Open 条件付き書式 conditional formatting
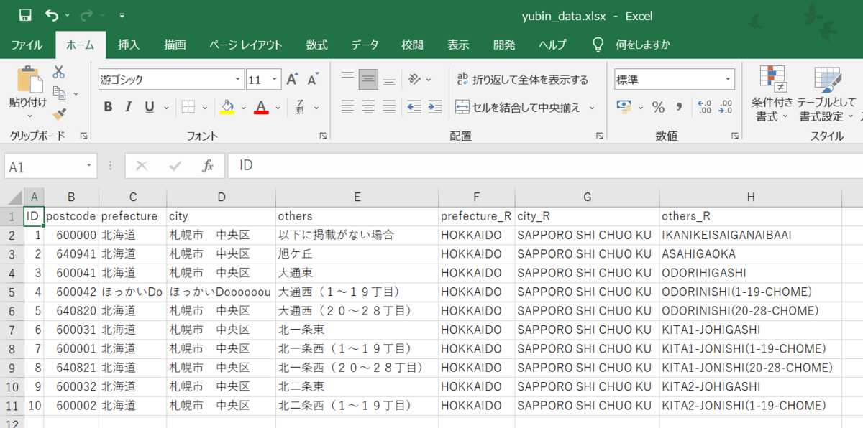Viewport: 863px width, 428px height. pyautogui.click(x=772, y=93)
